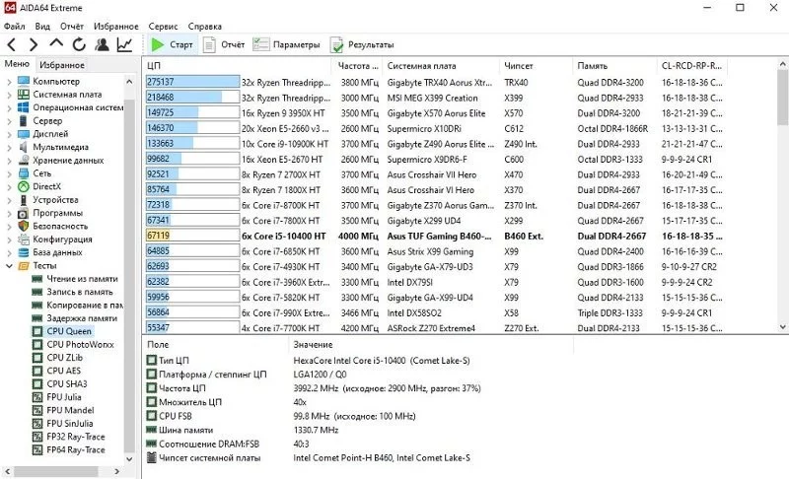Select the 10x Core i9-10900K HT row
This screenshot has width=789, height=479.
tap(435, 144)
